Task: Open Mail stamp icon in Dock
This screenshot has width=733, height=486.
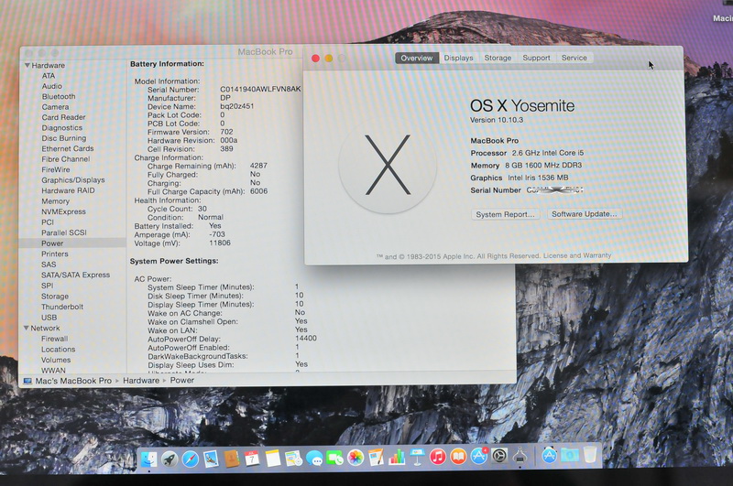Action: [x=211, y=459]
